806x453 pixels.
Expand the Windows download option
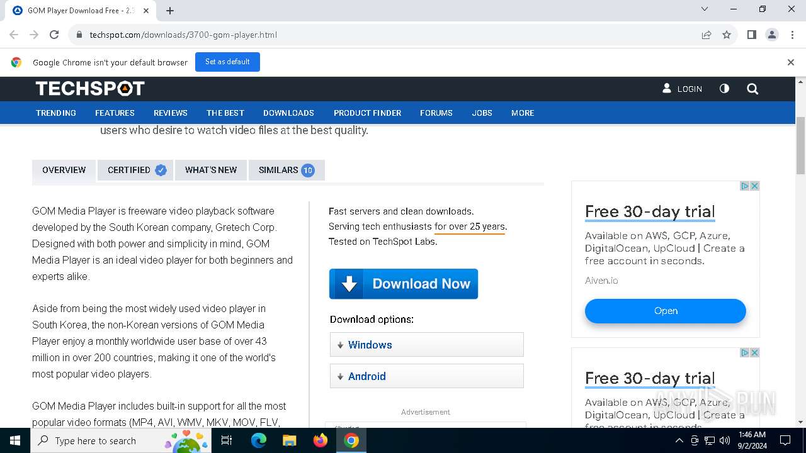click(427, 345)
